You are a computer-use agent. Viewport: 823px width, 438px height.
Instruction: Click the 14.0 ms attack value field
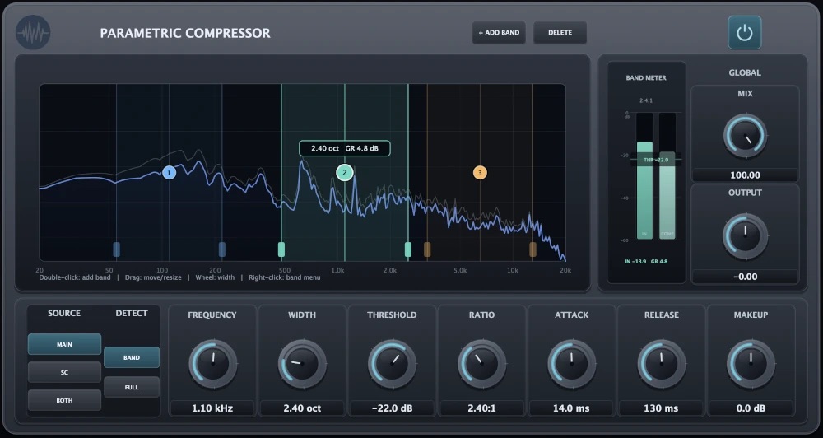(x=572, y=408)
